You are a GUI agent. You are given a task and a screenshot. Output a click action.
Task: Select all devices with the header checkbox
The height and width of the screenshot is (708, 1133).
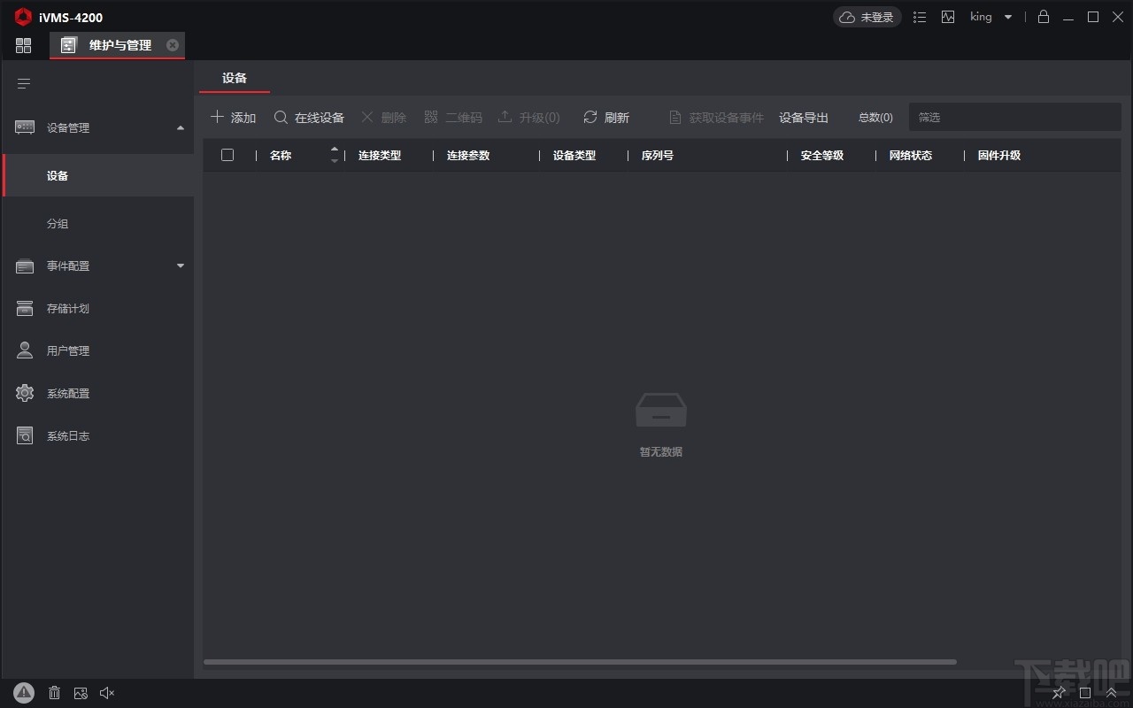click(x=227, y=155)
